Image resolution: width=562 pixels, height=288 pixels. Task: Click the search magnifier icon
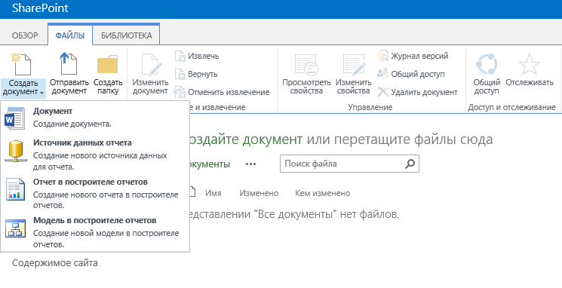click(x=410, y=164)
